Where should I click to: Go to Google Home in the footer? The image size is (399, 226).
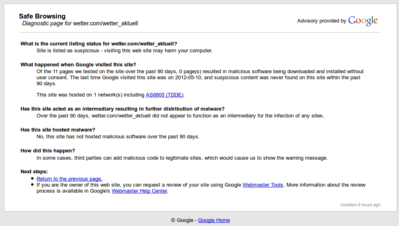point(214,220)
